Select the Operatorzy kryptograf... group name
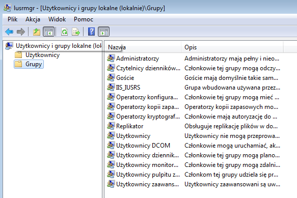The image size is (297, 198). (x=148, y=117)
